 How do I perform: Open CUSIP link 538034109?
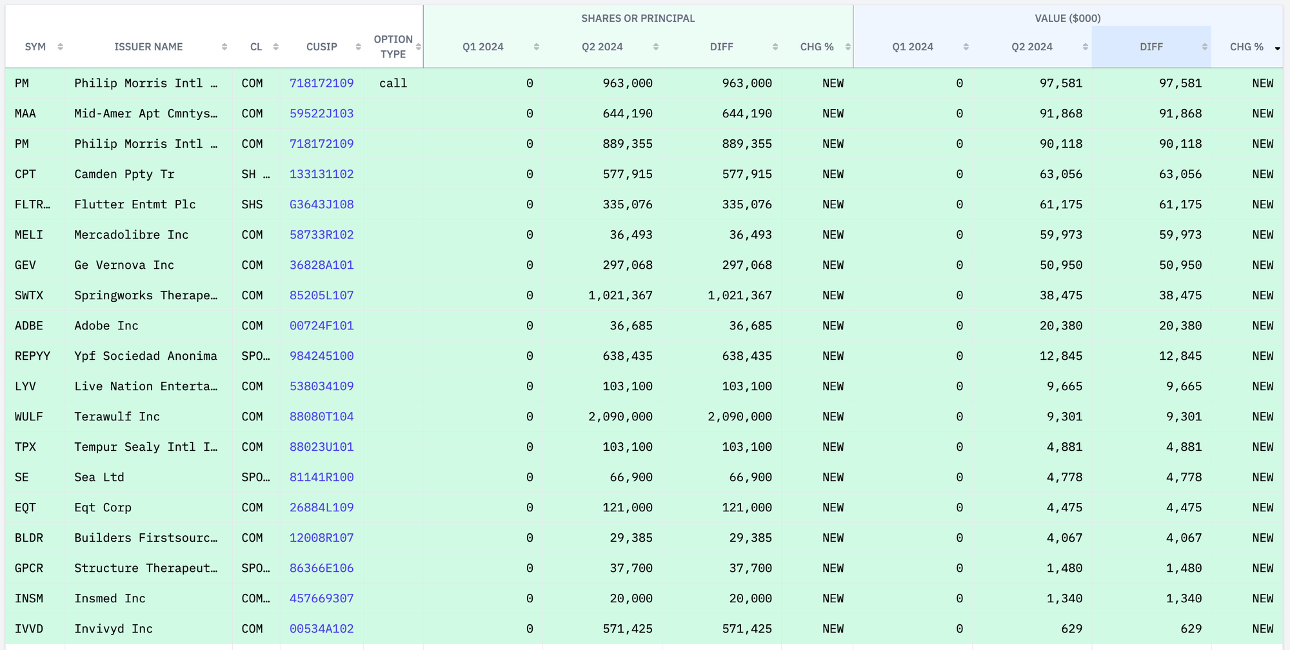(321, 386)
